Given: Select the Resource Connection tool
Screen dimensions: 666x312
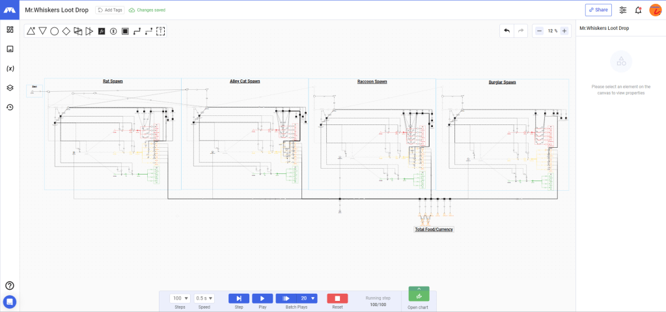Looking at the screenshot, I should [137, 31].
